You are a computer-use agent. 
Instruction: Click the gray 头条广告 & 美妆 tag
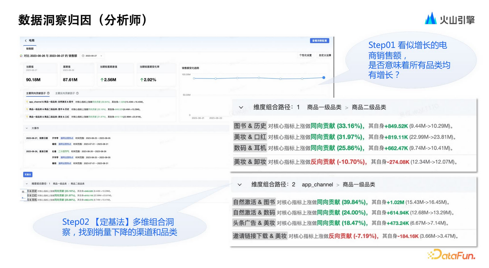[x=254, y=223]
